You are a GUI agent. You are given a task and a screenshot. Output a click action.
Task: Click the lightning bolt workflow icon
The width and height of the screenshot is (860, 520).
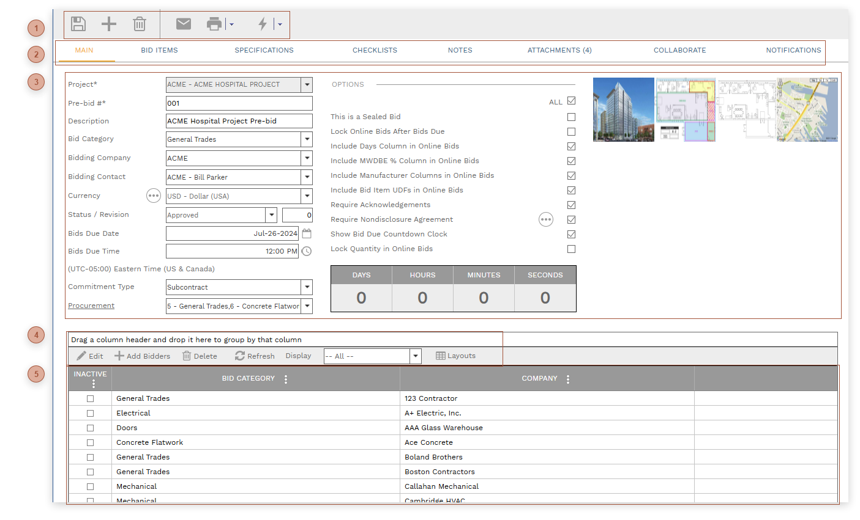[263, 24]
